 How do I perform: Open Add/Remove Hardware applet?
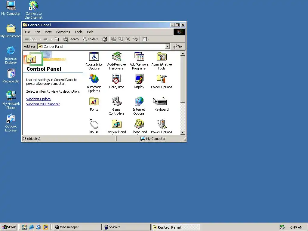[116, 61]
